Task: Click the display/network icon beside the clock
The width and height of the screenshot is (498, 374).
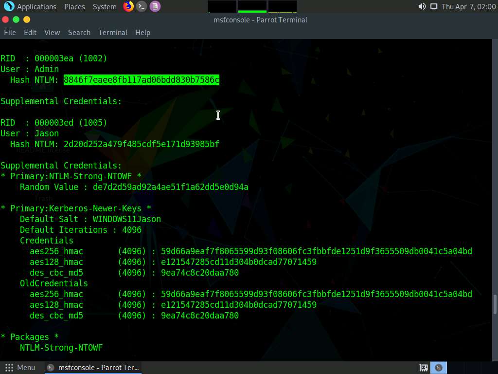Action: click(433, 6)
